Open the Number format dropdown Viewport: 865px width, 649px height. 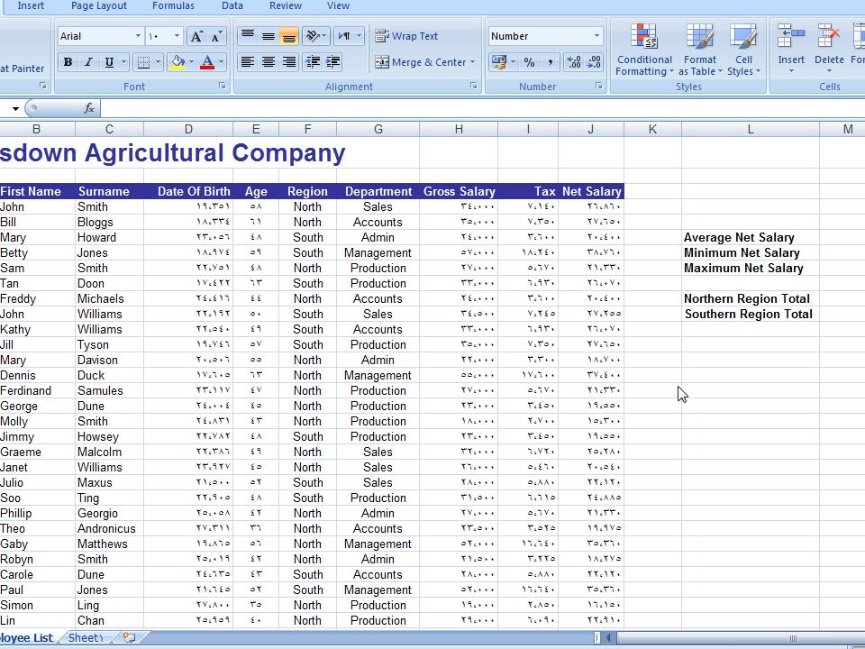click(x=596, y=36)
